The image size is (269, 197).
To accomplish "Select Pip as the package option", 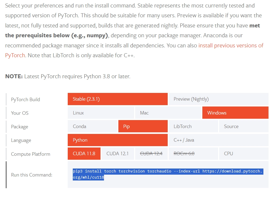I will pos(143,126).
